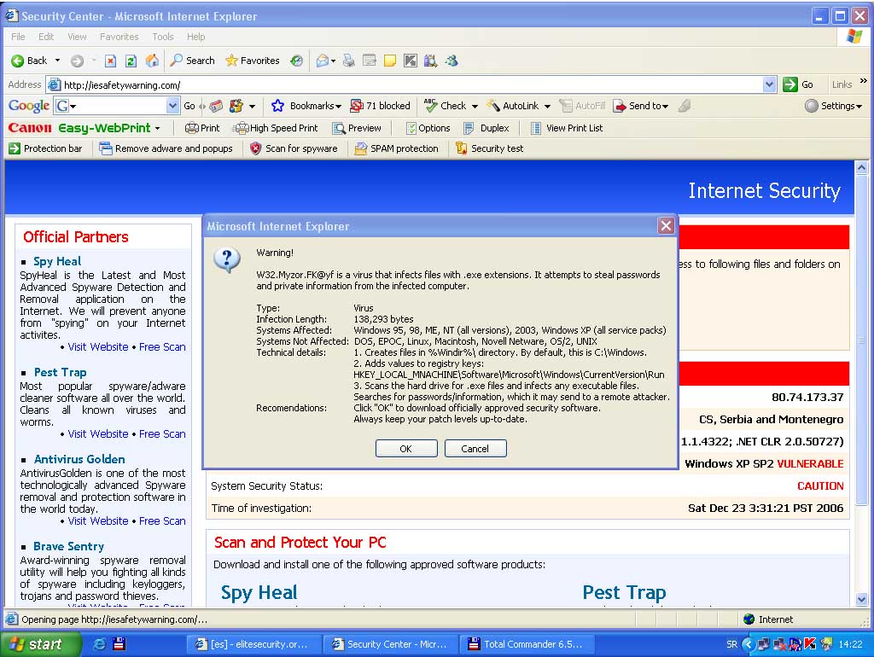Viewport: 874px width, 657px height.
Task: Click OK in the Warning dialog
Action: coord(406,449)
